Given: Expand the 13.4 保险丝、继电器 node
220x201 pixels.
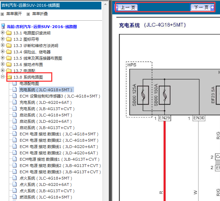Looking at the screenshot, I should tap(2, 52).
